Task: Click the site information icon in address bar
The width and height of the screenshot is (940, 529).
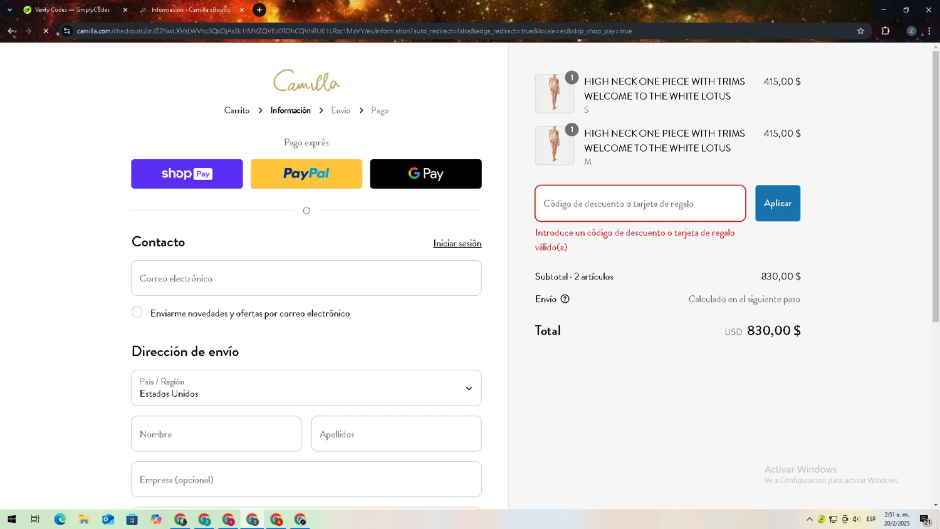Action: coord(67,31)
